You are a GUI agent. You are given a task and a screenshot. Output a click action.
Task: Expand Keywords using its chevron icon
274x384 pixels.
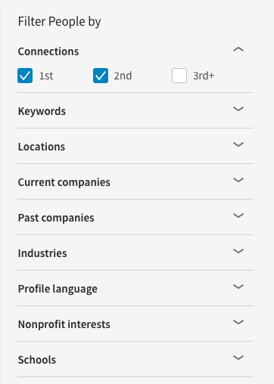(238, 109)
